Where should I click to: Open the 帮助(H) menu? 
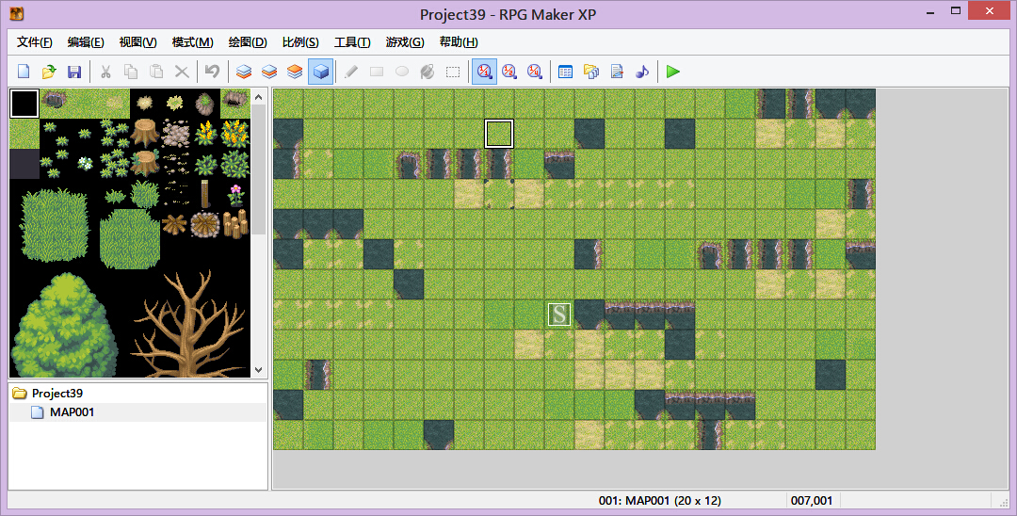pyautogui.click(x=459, y=42)
